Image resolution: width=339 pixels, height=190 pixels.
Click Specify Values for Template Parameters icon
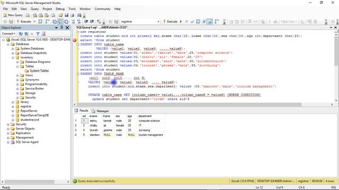coord(99,22)
